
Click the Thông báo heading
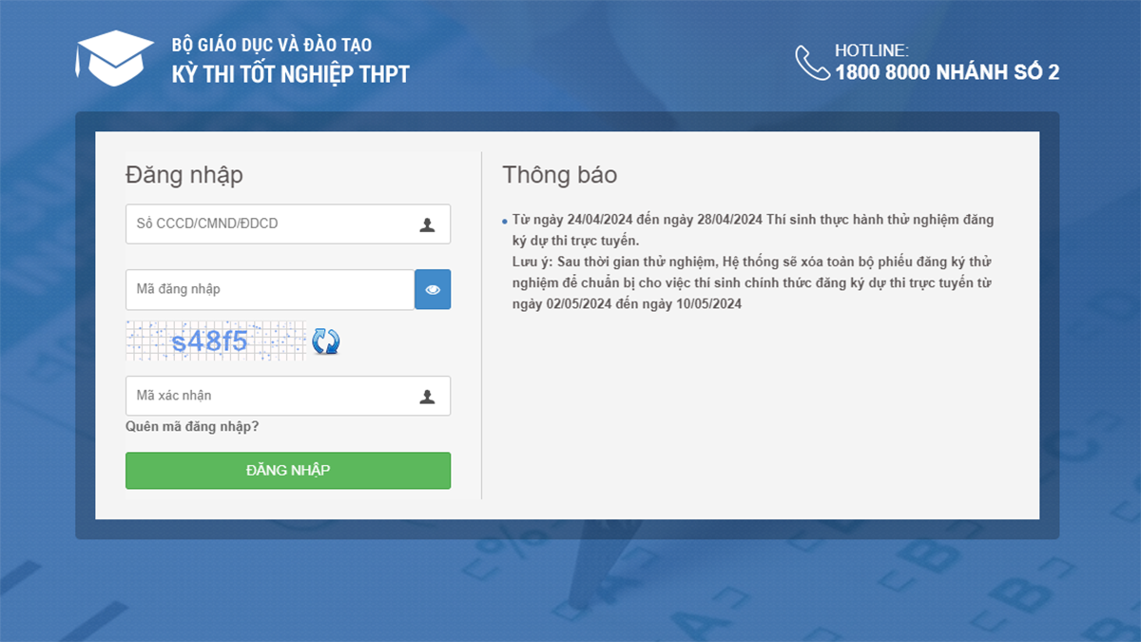point(559,175)
